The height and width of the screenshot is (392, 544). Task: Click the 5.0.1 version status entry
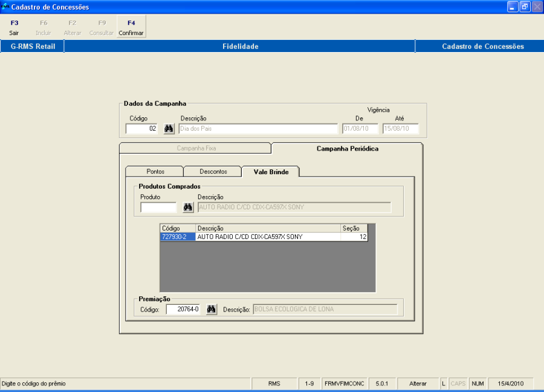tap(381, 384)
